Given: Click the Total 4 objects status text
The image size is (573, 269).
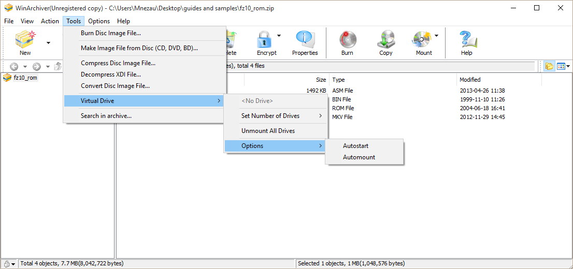Looking at the screenshot, I should (x=72, y=263).
